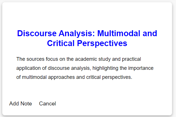Image resolution: width=176 pixels, height=117 pixels.
Task: Click the word 'highlighting' in the summary
Action: [105, 68]
